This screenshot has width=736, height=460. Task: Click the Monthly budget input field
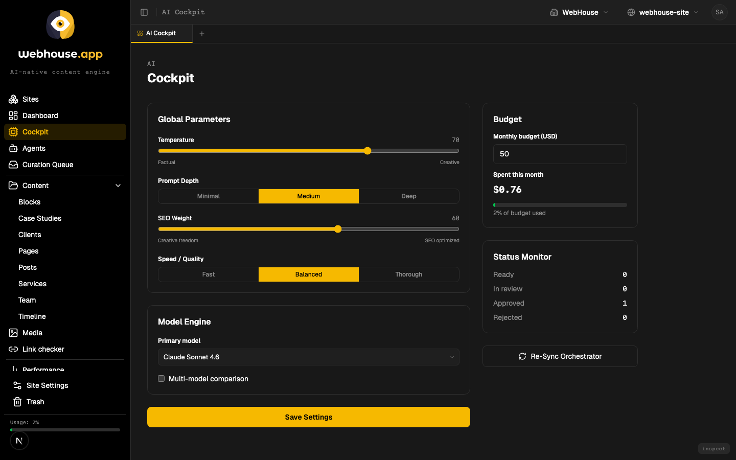point(560,154)
